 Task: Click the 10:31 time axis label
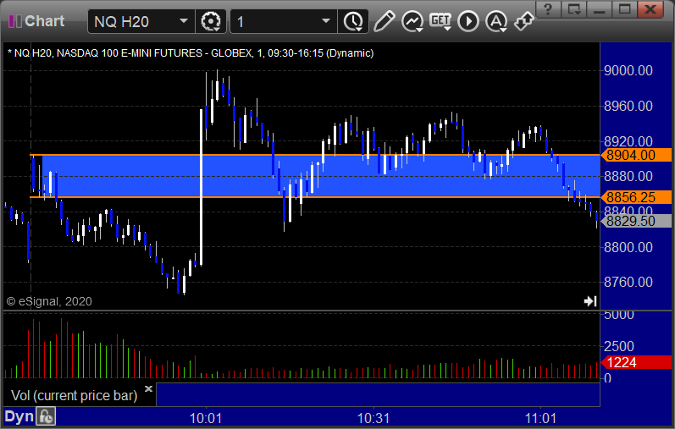373,418
